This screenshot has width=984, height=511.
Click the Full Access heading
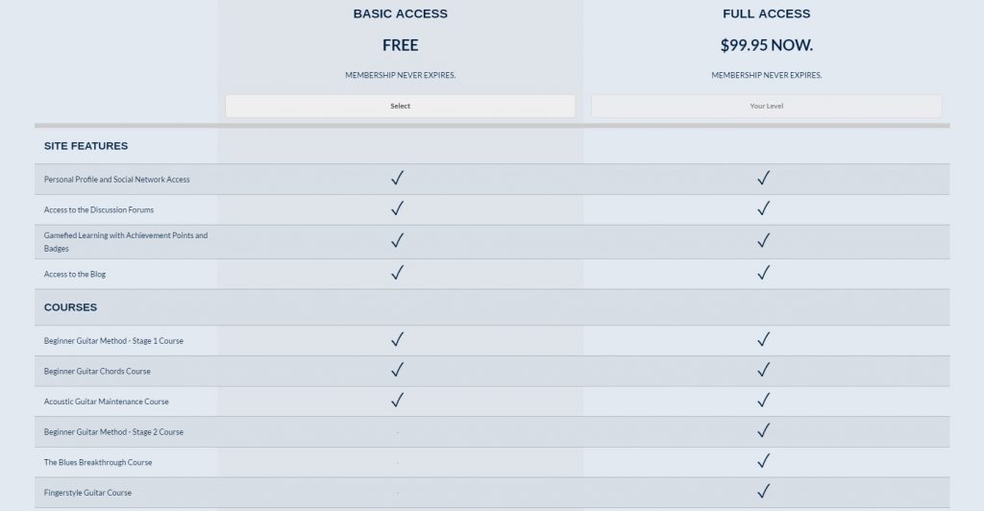click(766, 13)
